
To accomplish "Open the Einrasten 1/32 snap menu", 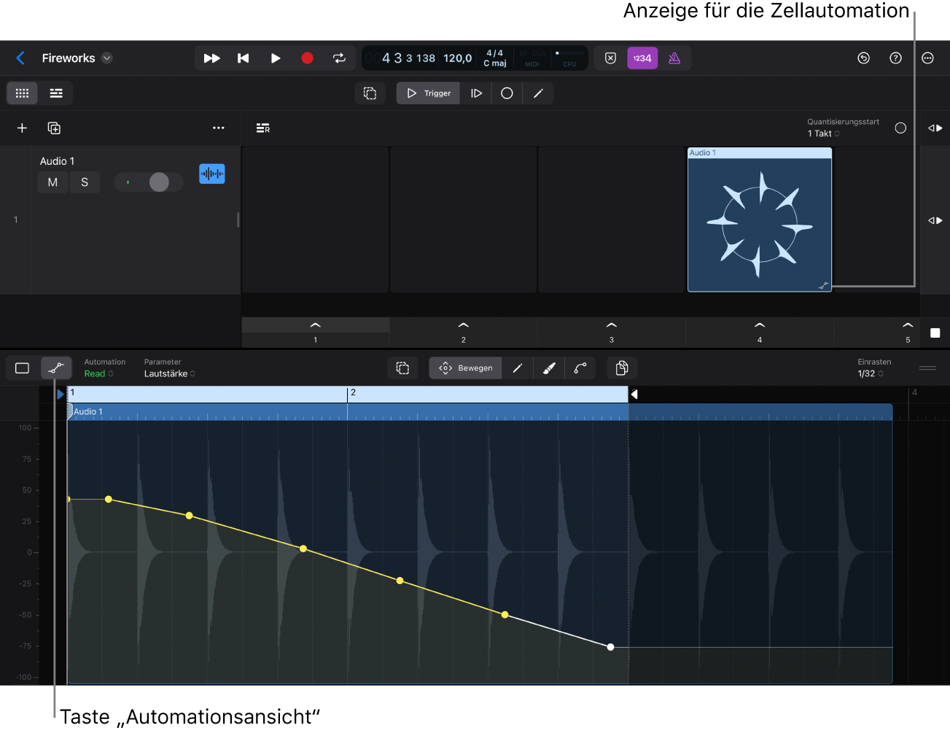I will pyautogui.click(x=871, y=373).
